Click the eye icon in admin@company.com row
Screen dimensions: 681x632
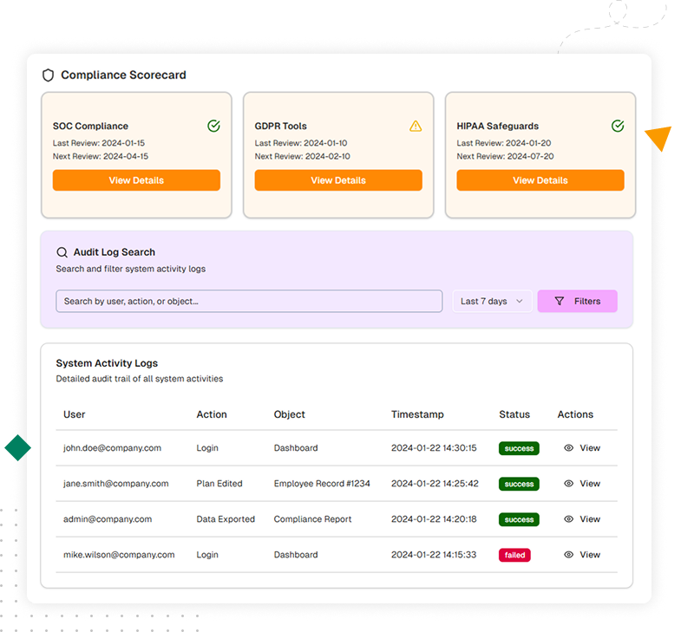[568, 519]
